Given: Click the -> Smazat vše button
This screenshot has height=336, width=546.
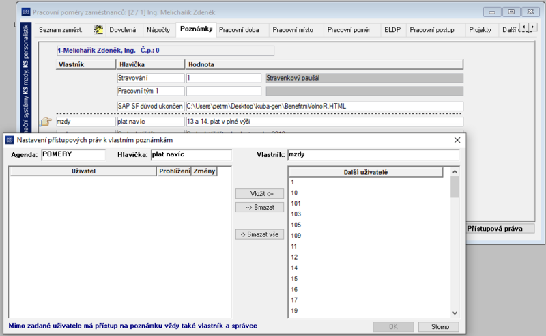Looking at the screenshot, I should click(260, 234).
